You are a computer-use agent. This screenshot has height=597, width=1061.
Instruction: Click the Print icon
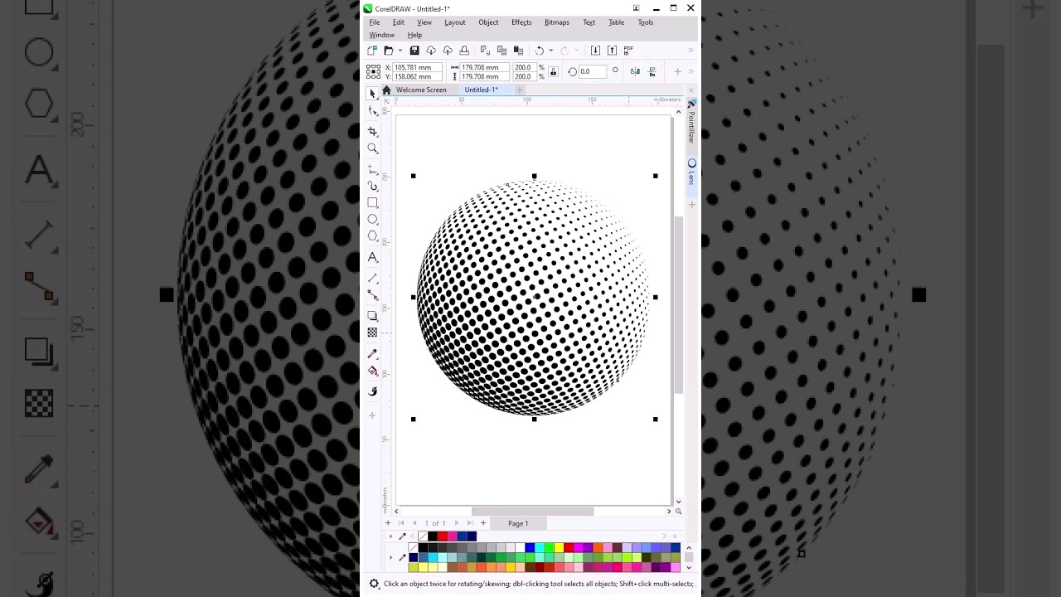pos(464,51)
